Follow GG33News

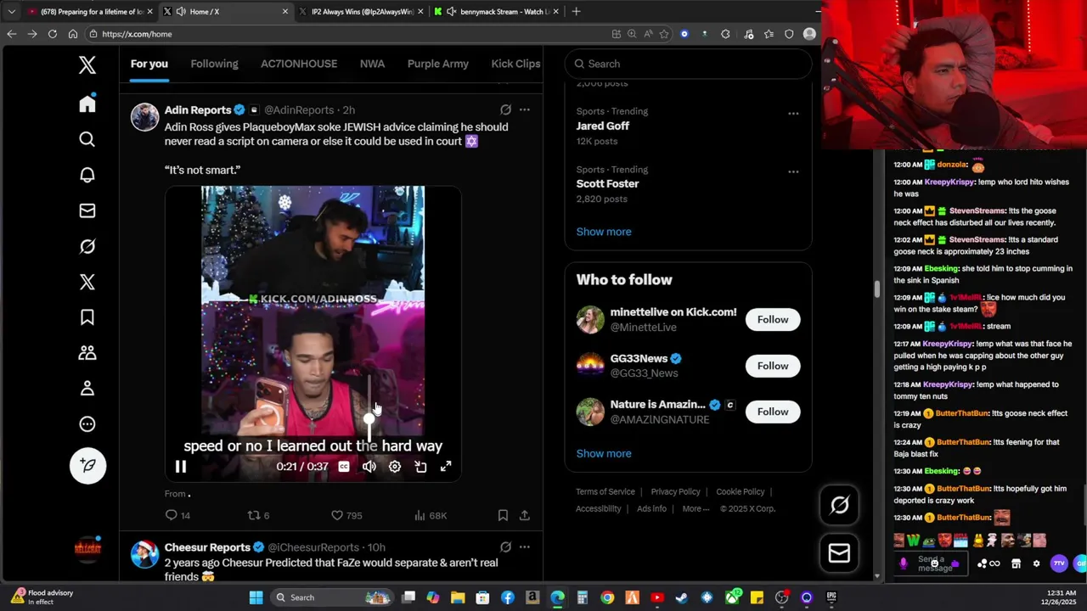773,366
